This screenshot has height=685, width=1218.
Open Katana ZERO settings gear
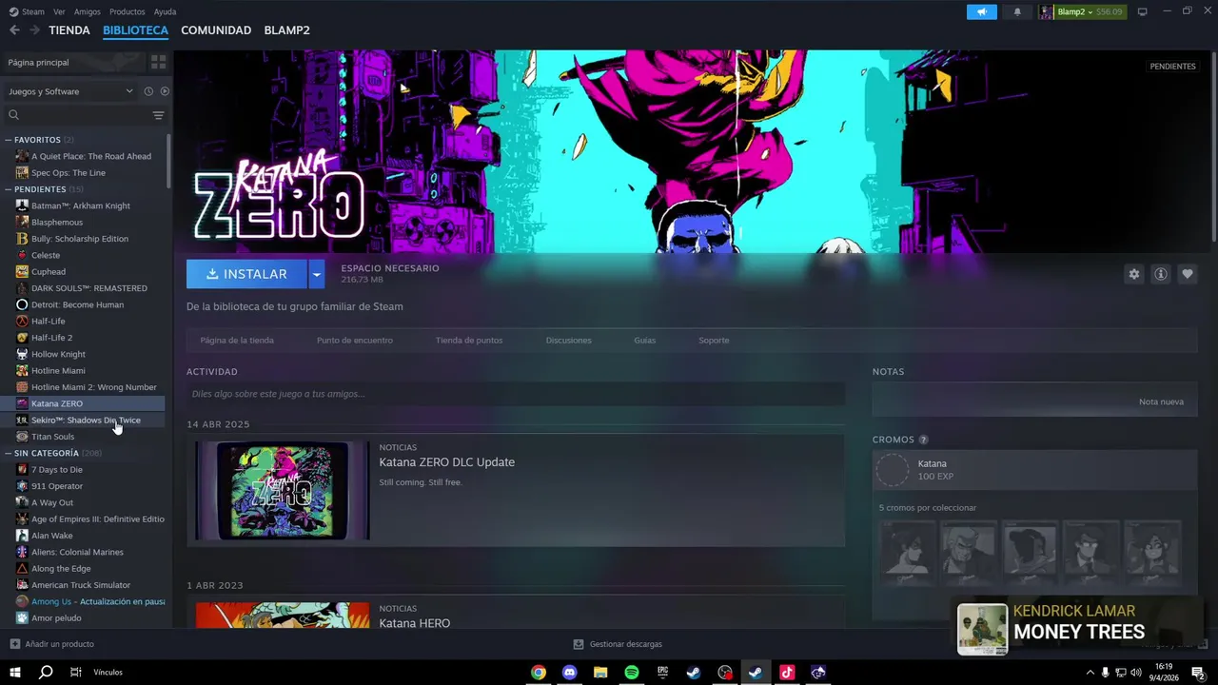click(x=1133, y=274)
